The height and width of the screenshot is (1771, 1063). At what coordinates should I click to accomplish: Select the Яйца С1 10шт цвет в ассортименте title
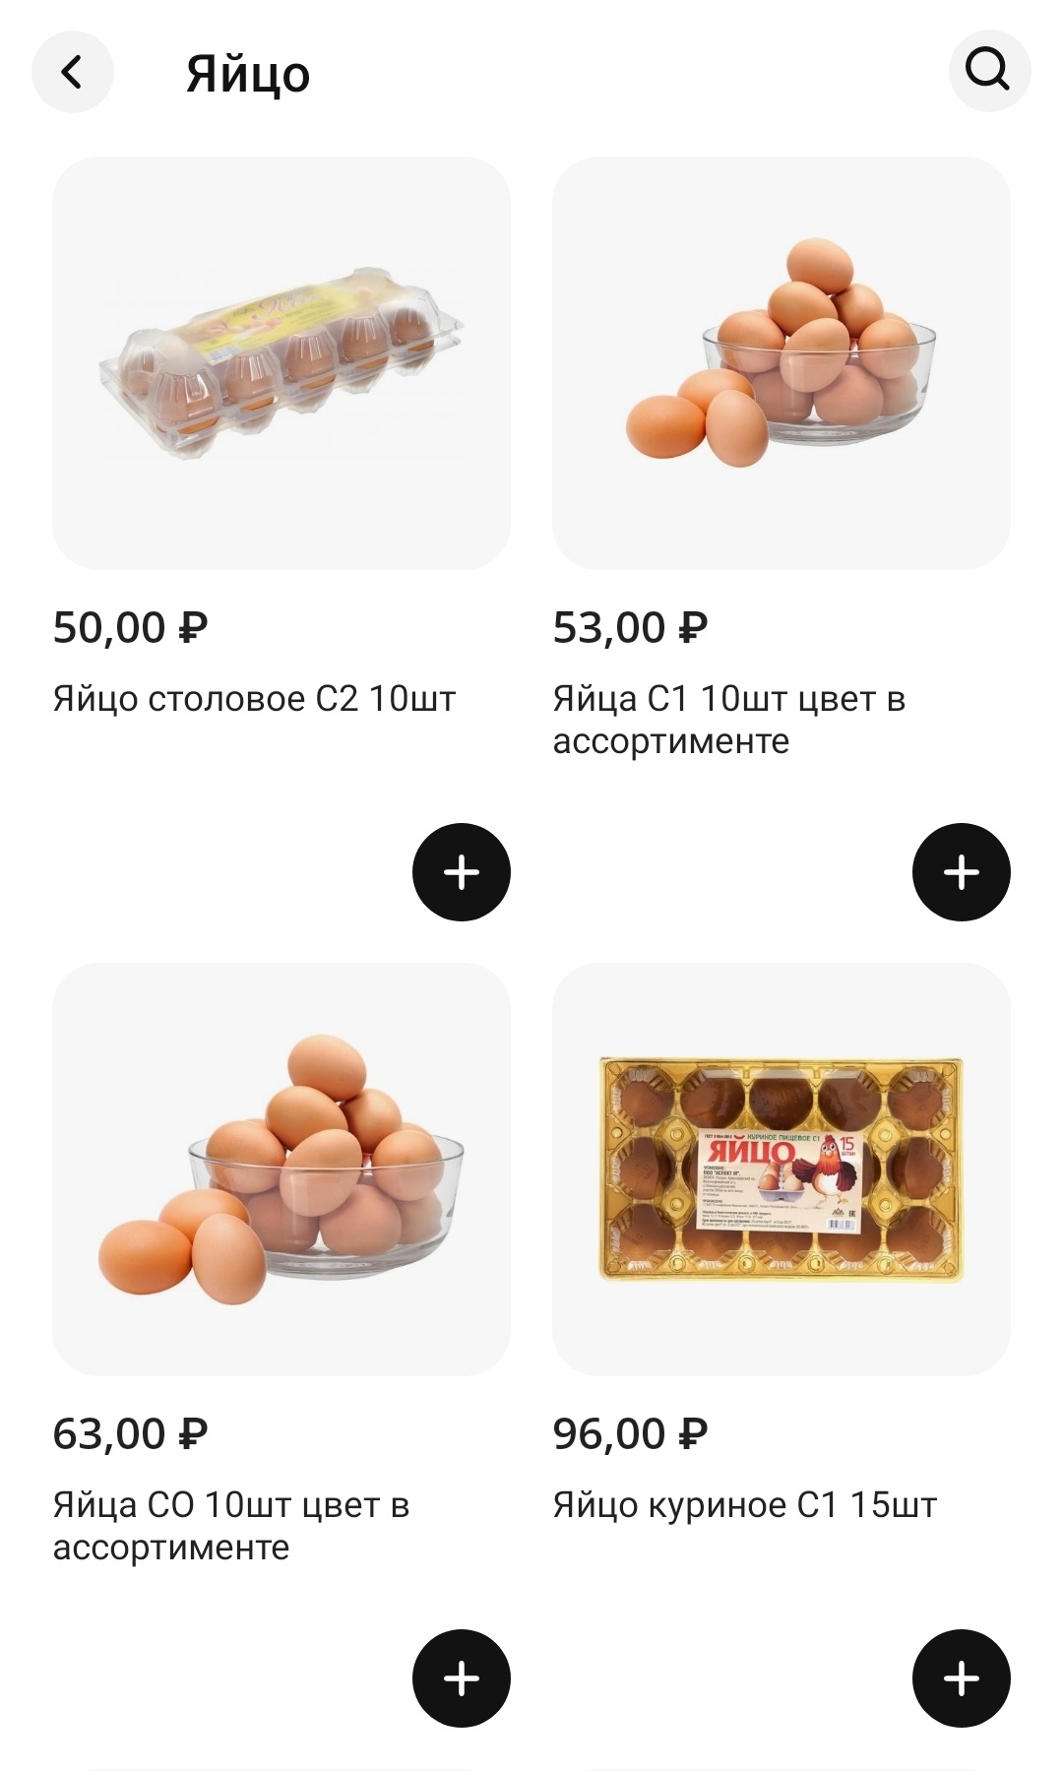[728, 720]
